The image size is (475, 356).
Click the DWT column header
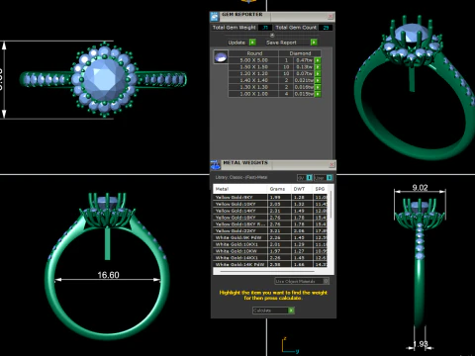302,189
